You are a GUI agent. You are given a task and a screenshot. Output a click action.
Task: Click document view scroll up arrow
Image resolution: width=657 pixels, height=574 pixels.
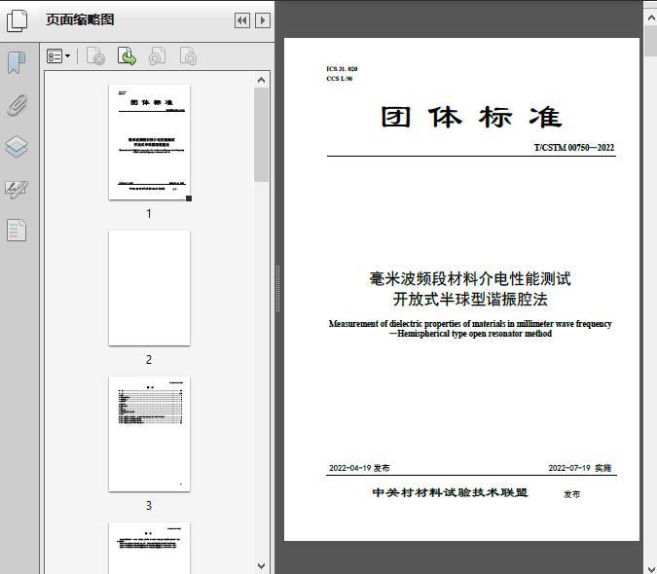(651, 18)
